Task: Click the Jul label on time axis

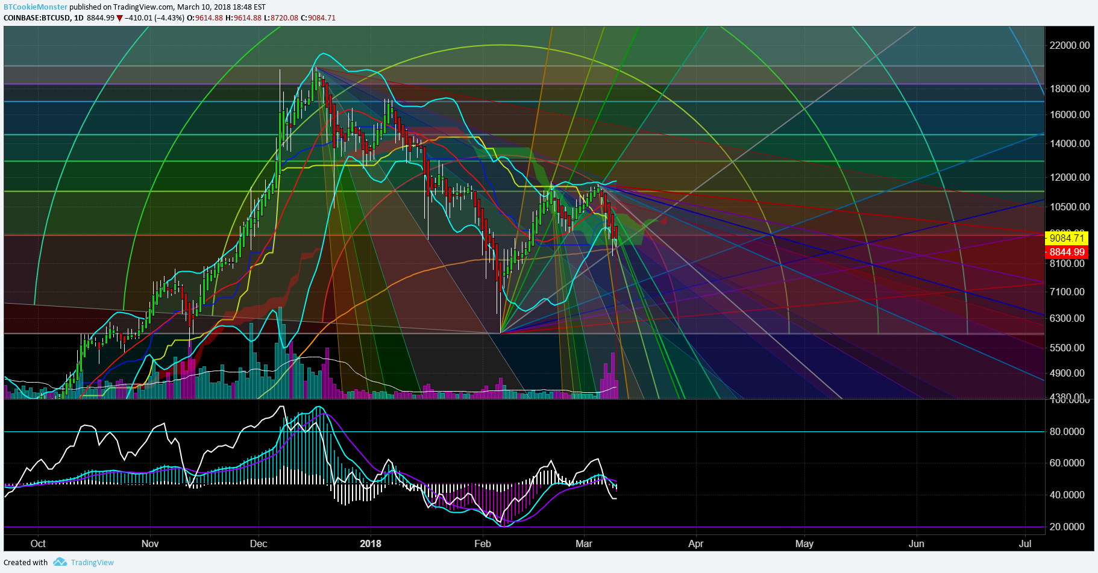Action: pos(1025,543)
